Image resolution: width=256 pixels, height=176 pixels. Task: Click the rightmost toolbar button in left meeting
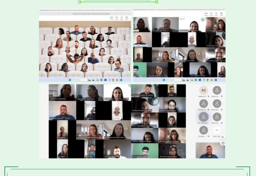[x=126, y=18]
